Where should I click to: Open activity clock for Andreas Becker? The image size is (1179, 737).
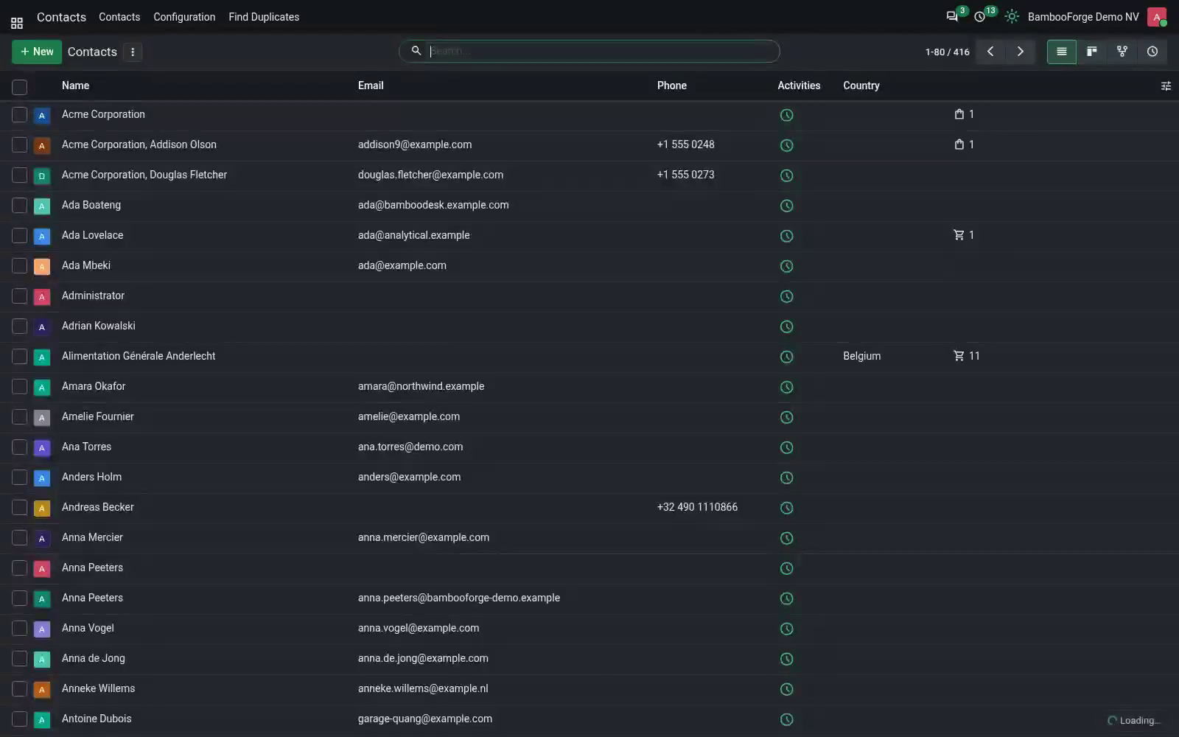(x=787, y=508)
